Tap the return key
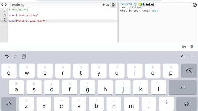Image resolution: width=198 pixels, height=111 pixels. click(x=183, y=87)
